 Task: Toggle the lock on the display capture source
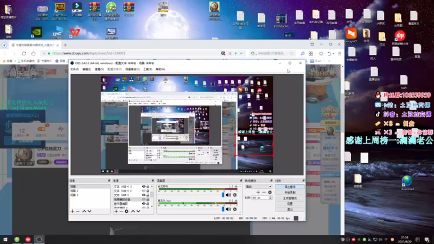click(148, 204)
